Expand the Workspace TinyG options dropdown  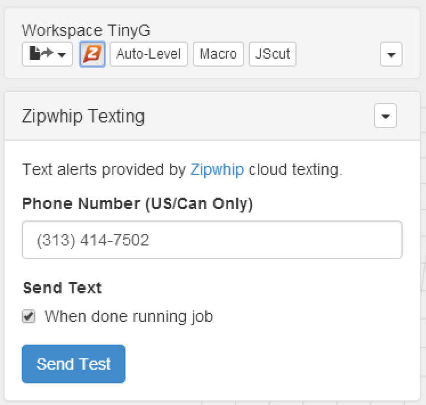[391, 55]
